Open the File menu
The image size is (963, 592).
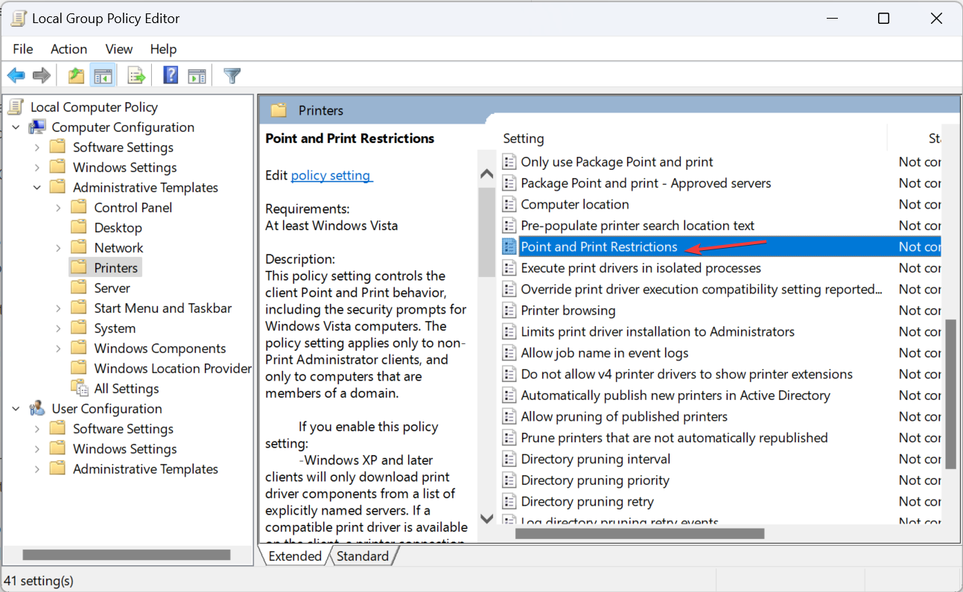tap(23, 48)
